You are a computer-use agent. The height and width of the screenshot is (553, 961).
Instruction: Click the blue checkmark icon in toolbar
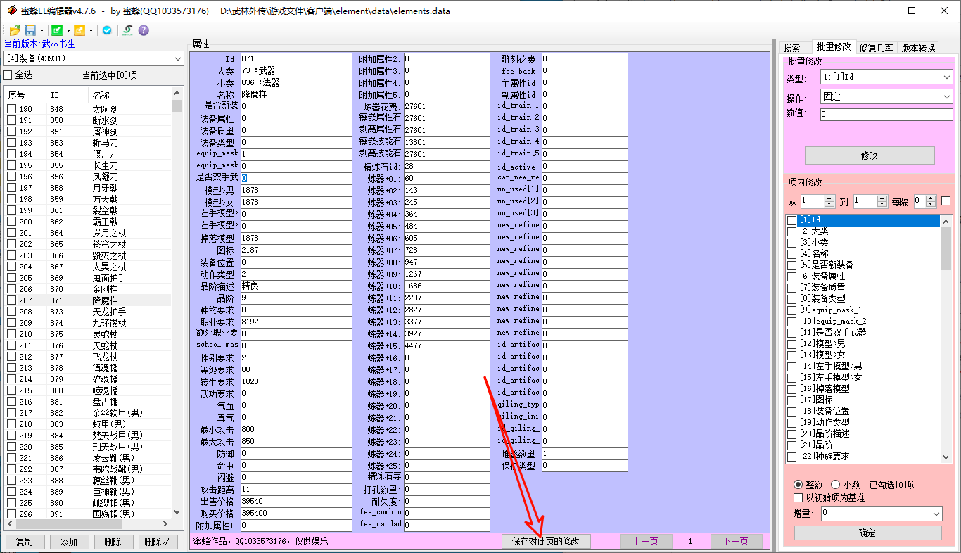point(107,30)
